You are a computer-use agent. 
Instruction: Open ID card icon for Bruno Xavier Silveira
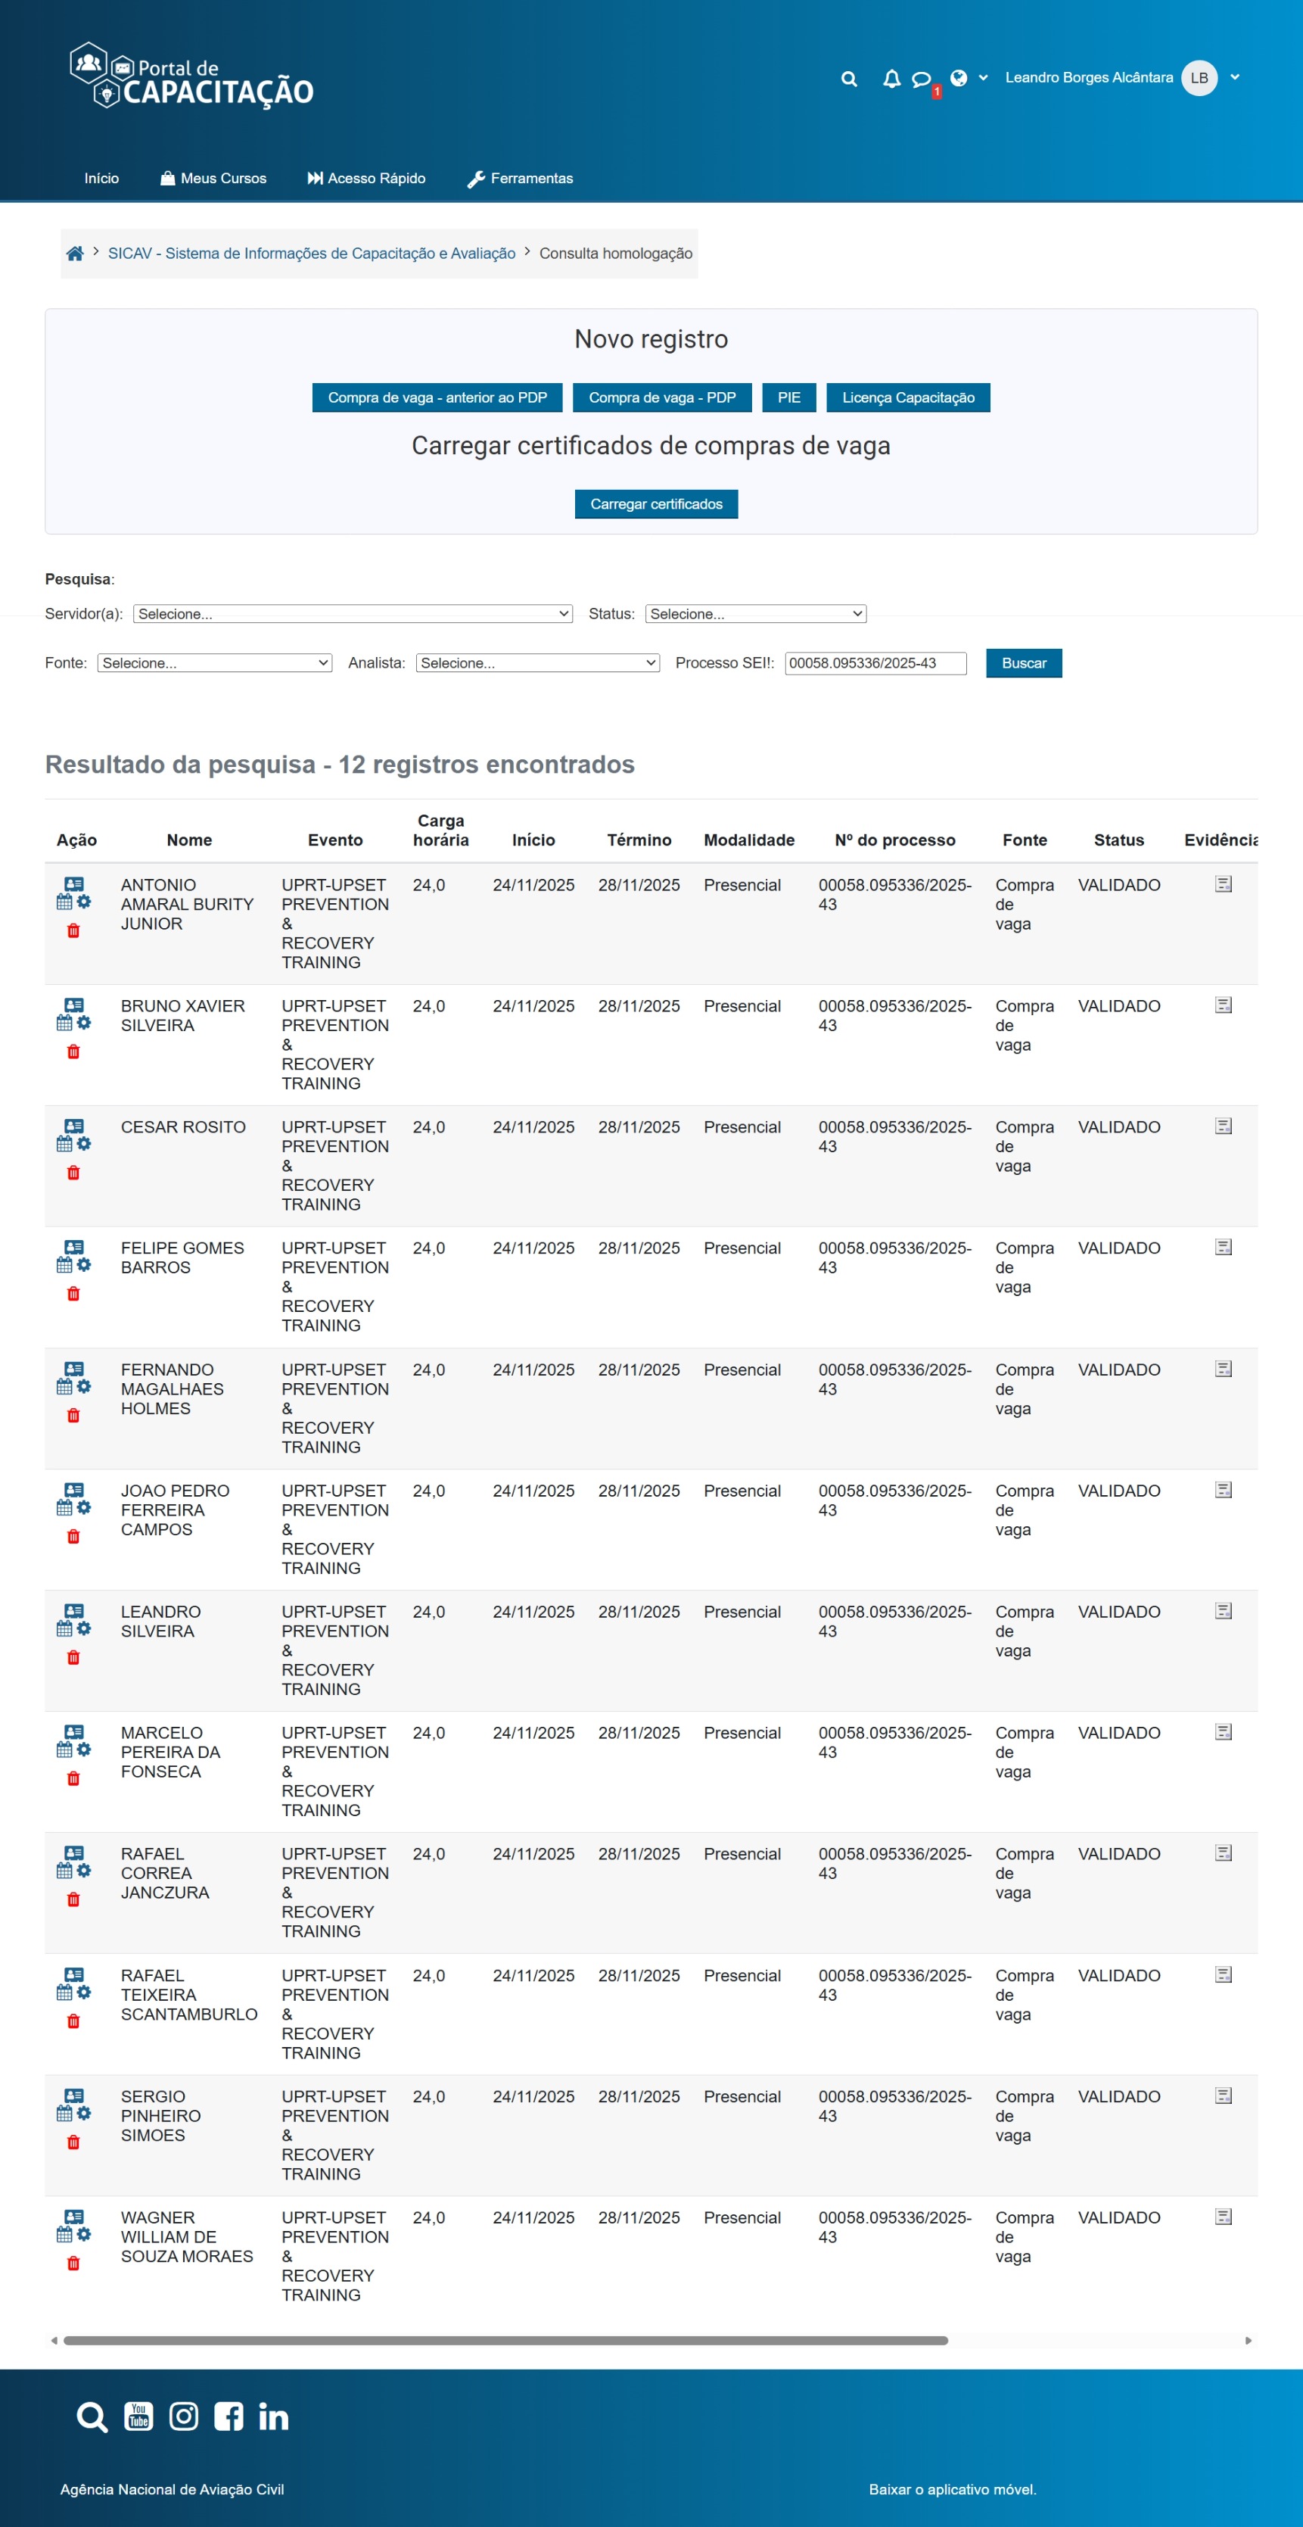point(74,1005)
